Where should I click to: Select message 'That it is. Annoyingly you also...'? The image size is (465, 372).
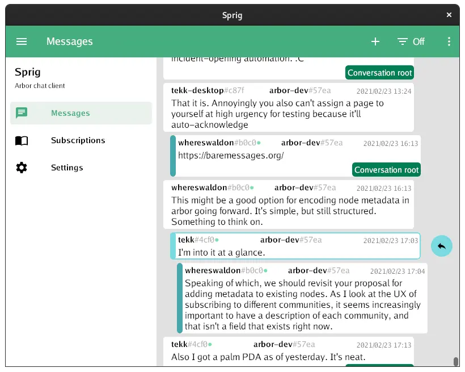(288, 107)
